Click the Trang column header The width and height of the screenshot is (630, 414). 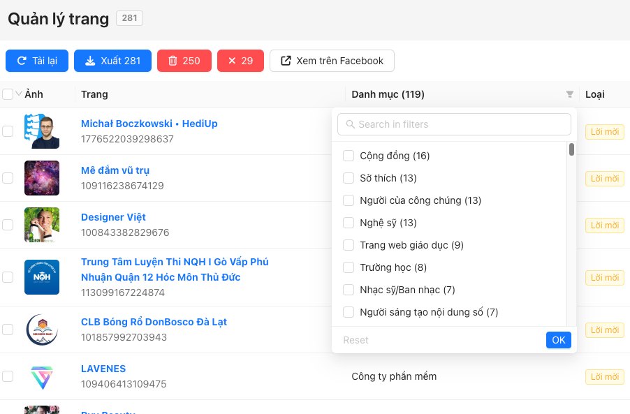pos(94,94)
